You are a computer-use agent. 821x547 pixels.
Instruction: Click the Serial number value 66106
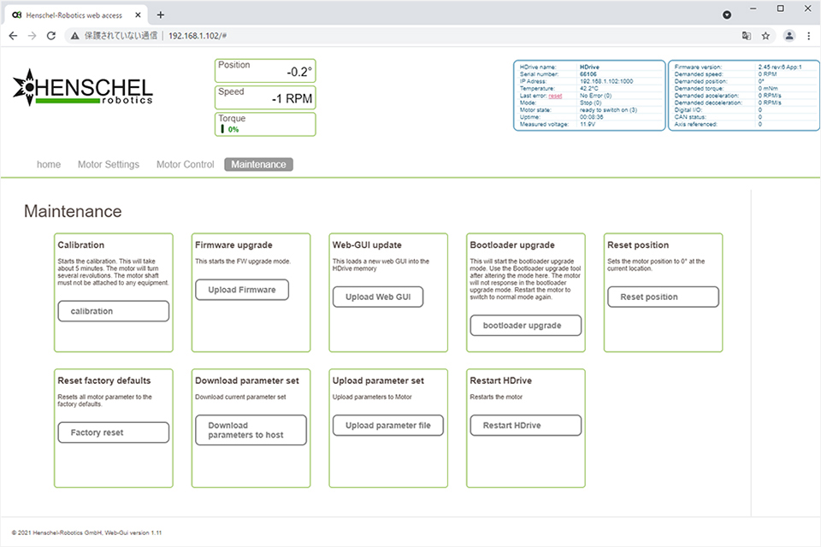pyautogui.click(x=588, y=74)
